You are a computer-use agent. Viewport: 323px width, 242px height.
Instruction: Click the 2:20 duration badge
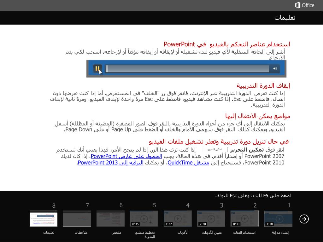(203, 224)
